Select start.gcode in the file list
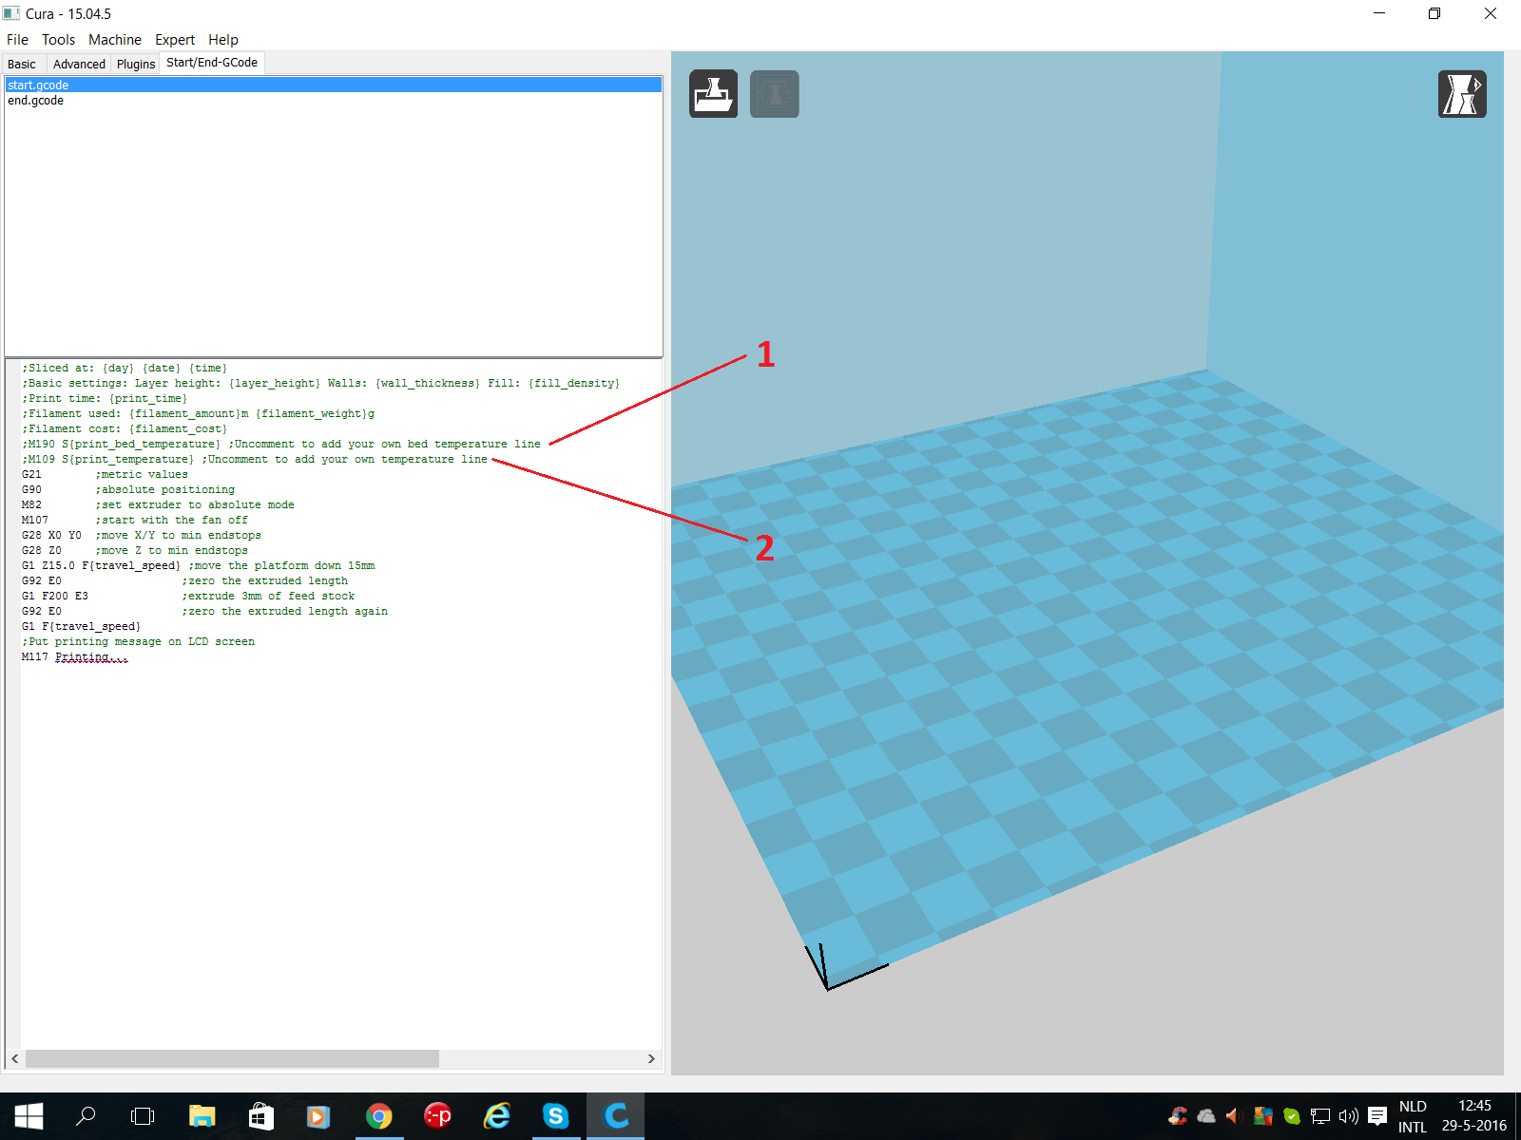 334,85
